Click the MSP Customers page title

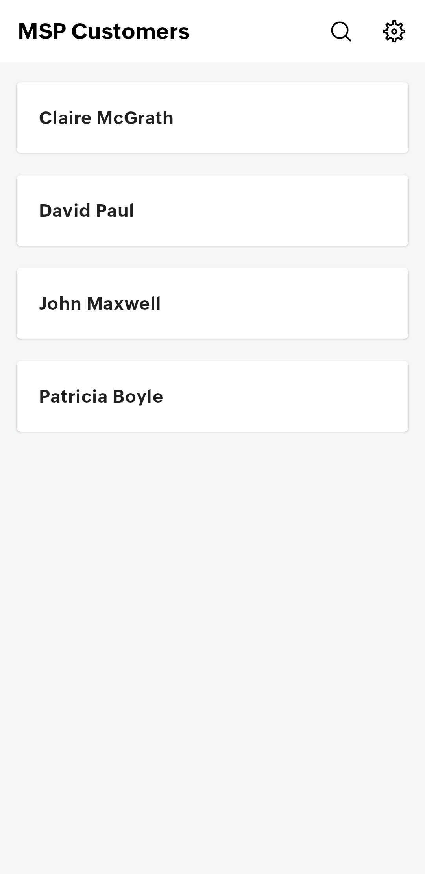point(103,31)
